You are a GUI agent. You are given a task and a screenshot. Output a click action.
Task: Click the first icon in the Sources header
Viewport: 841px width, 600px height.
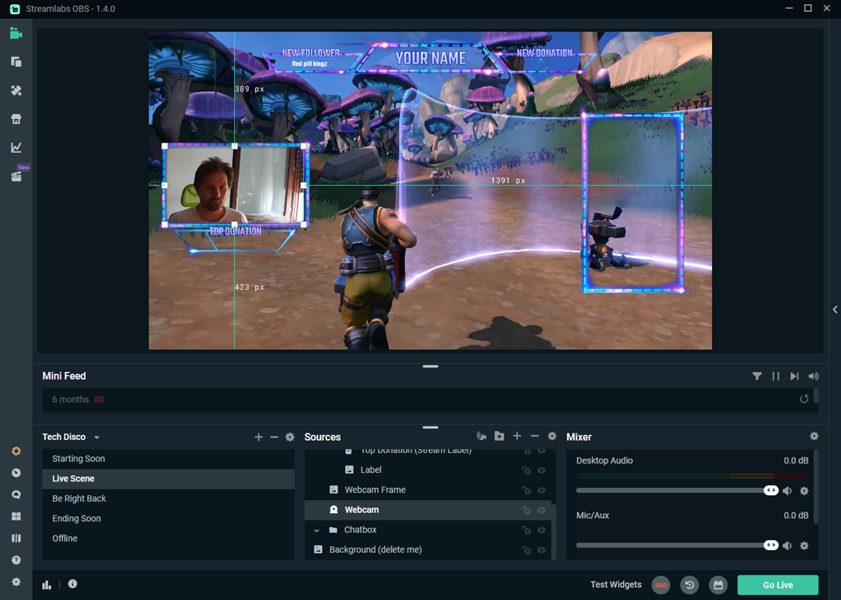pos(482,436)
